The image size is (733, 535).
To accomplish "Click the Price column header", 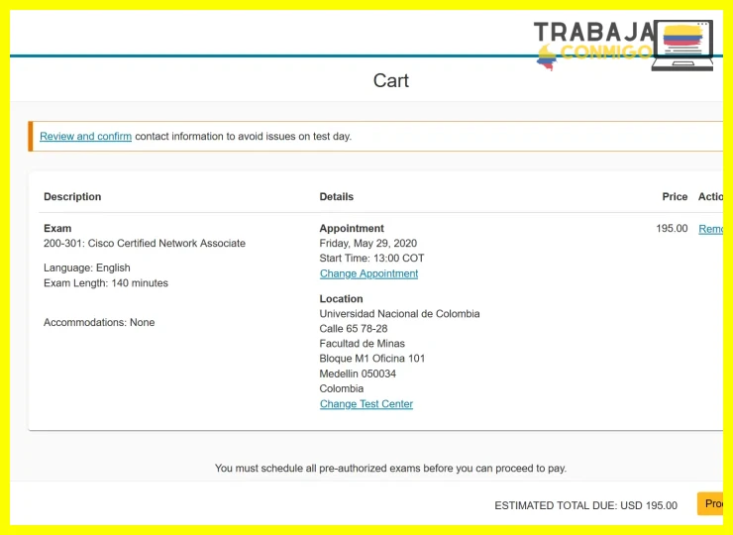I will pyautogui.click(x=675, y=196).
